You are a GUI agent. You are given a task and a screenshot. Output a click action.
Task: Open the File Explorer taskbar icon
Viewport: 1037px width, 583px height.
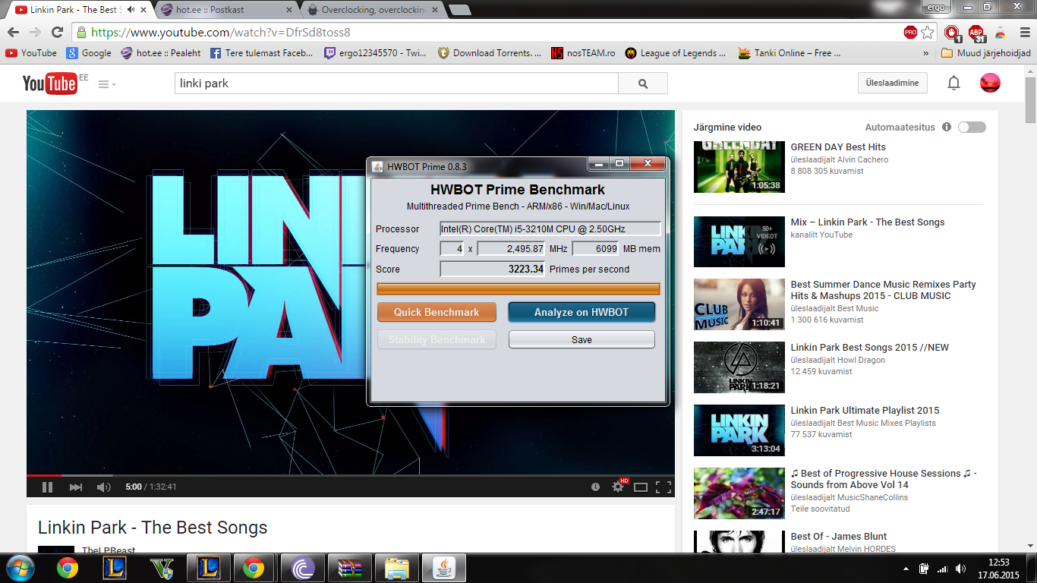coord(397,568)
